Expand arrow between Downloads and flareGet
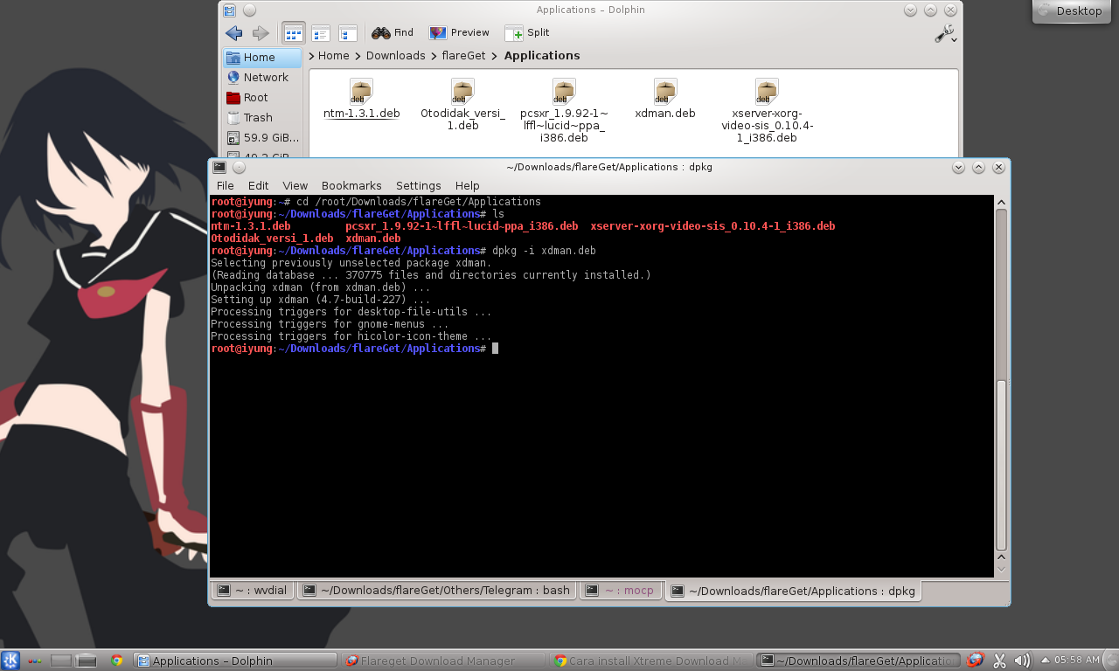Image resolution: width=1119 pixels, height=671 pixels. 434,56
